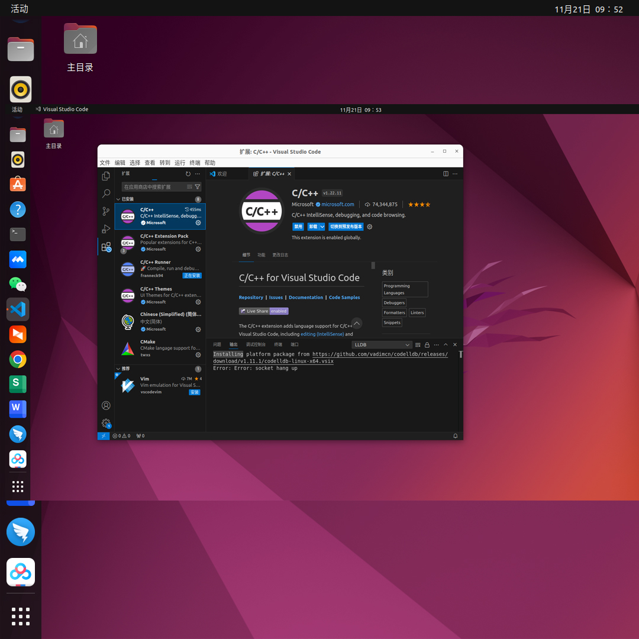Switch to the 功能 tab

point(262,255)
